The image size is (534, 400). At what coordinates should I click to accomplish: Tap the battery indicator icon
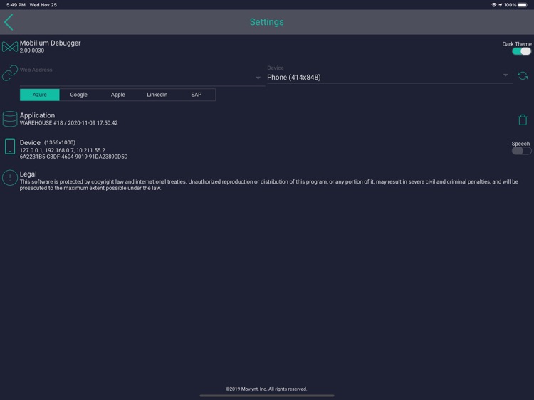[x=523, y=5]
